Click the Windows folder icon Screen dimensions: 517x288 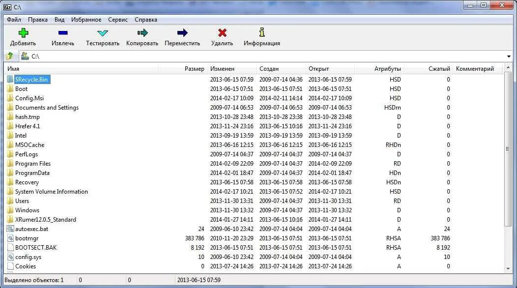pos(10,210)
